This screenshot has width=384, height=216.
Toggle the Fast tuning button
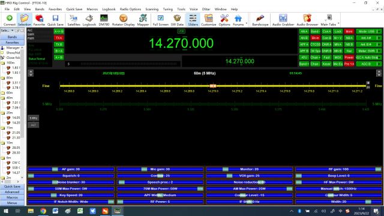tap(326, 58)
